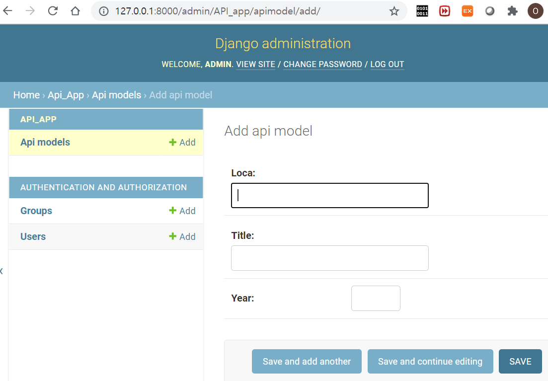The width and height of the screenshot is (548, 381).
Task: Click the Django administration title
Action: click(x=283, y=44)
